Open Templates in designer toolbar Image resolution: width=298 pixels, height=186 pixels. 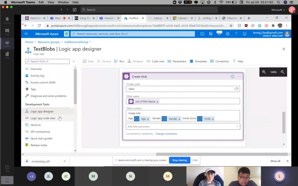(198, 61)
